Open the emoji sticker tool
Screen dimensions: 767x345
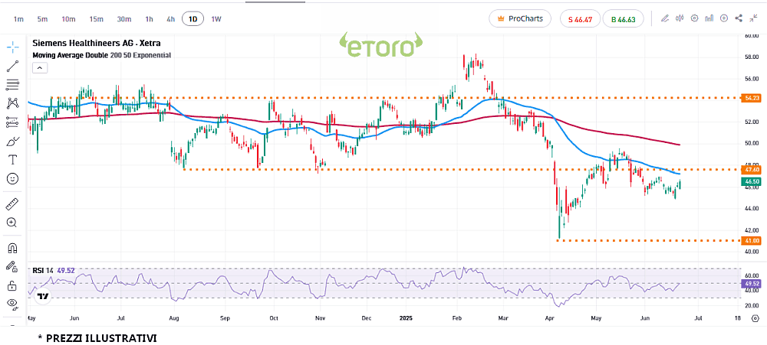click(12, 178)
